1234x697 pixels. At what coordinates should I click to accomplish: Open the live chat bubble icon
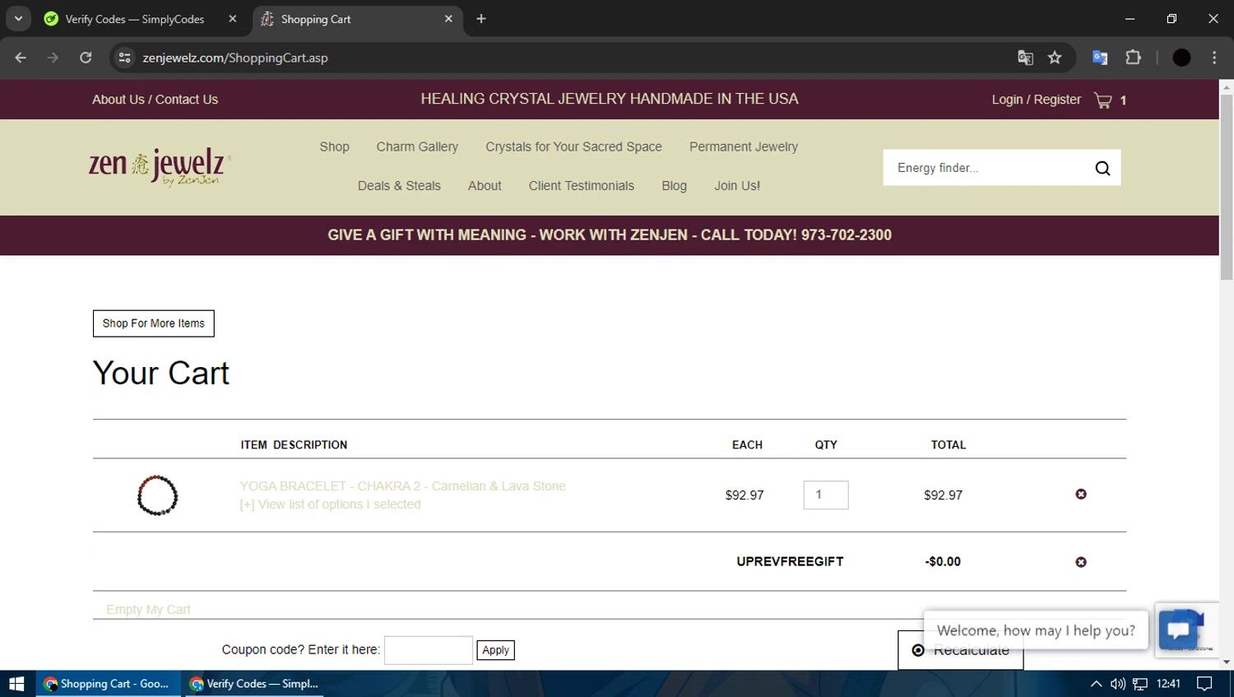tap(1178, 630)
